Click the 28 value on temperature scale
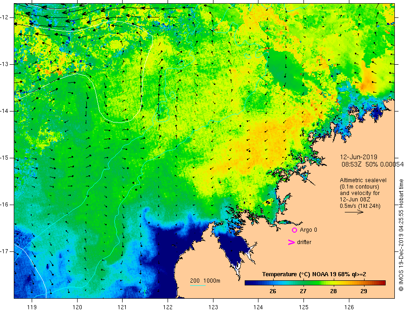Image resolution: width=404 pixels, height=312 pixels. pyautogui.click(x=333, y=291)
